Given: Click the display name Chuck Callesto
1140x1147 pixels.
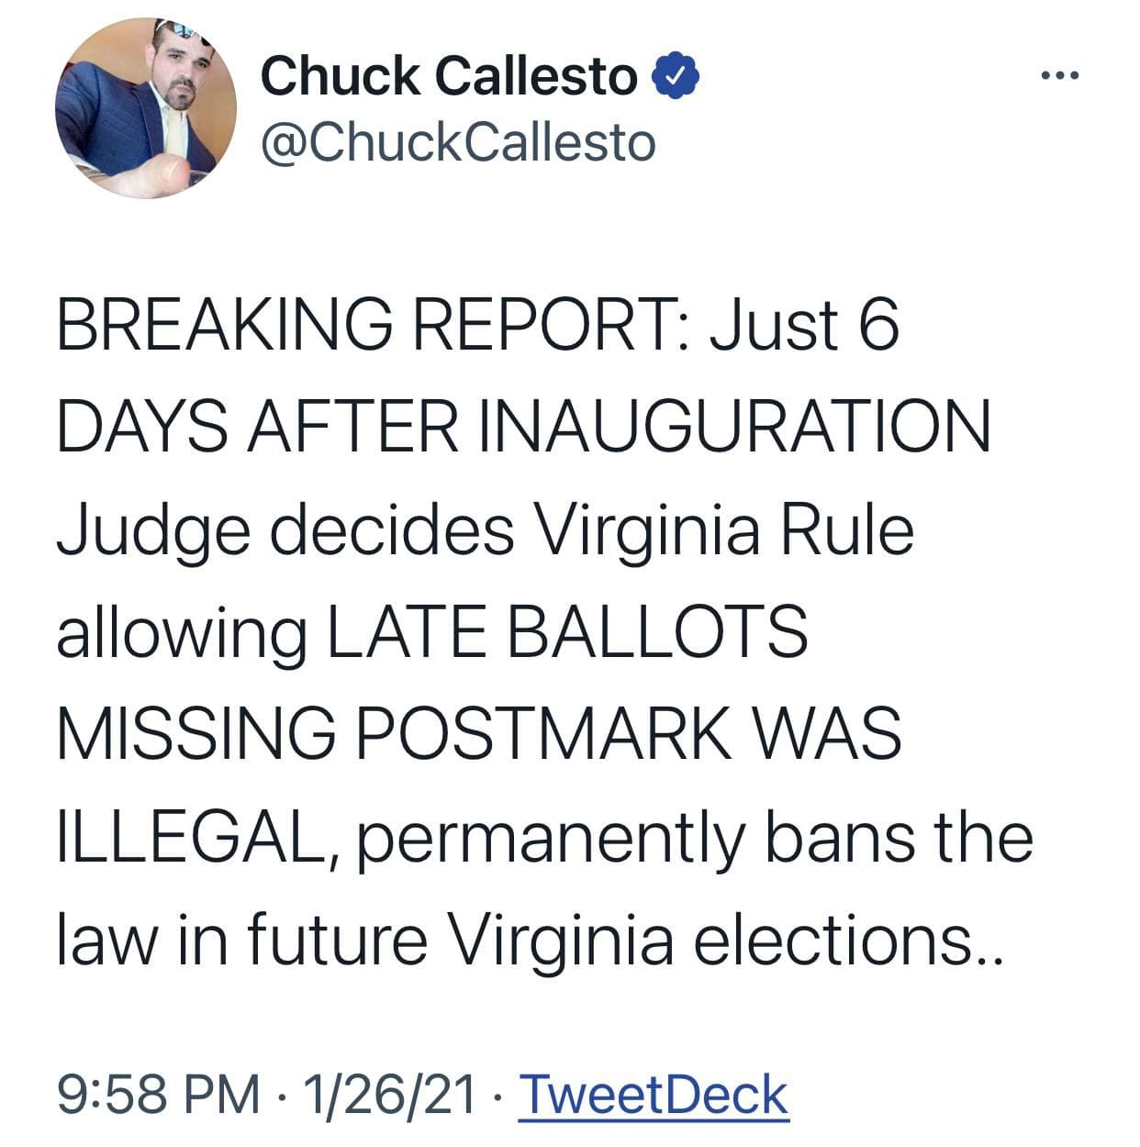Looking at the screenshot, I should tap(449, 76).
